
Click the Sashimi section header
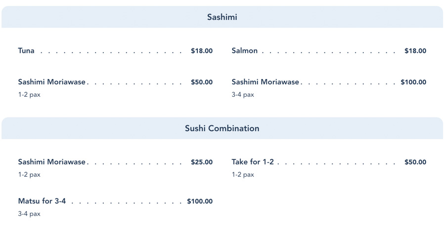pos(222,17)
